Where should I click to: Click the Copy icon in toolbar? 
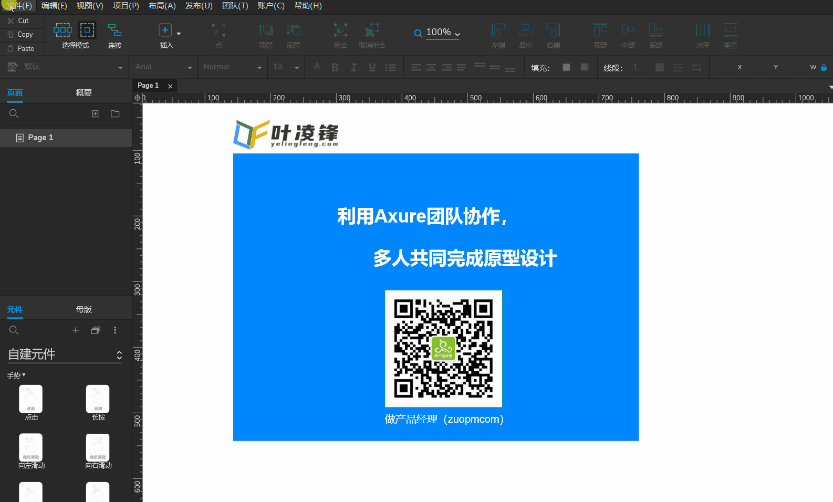11,35
